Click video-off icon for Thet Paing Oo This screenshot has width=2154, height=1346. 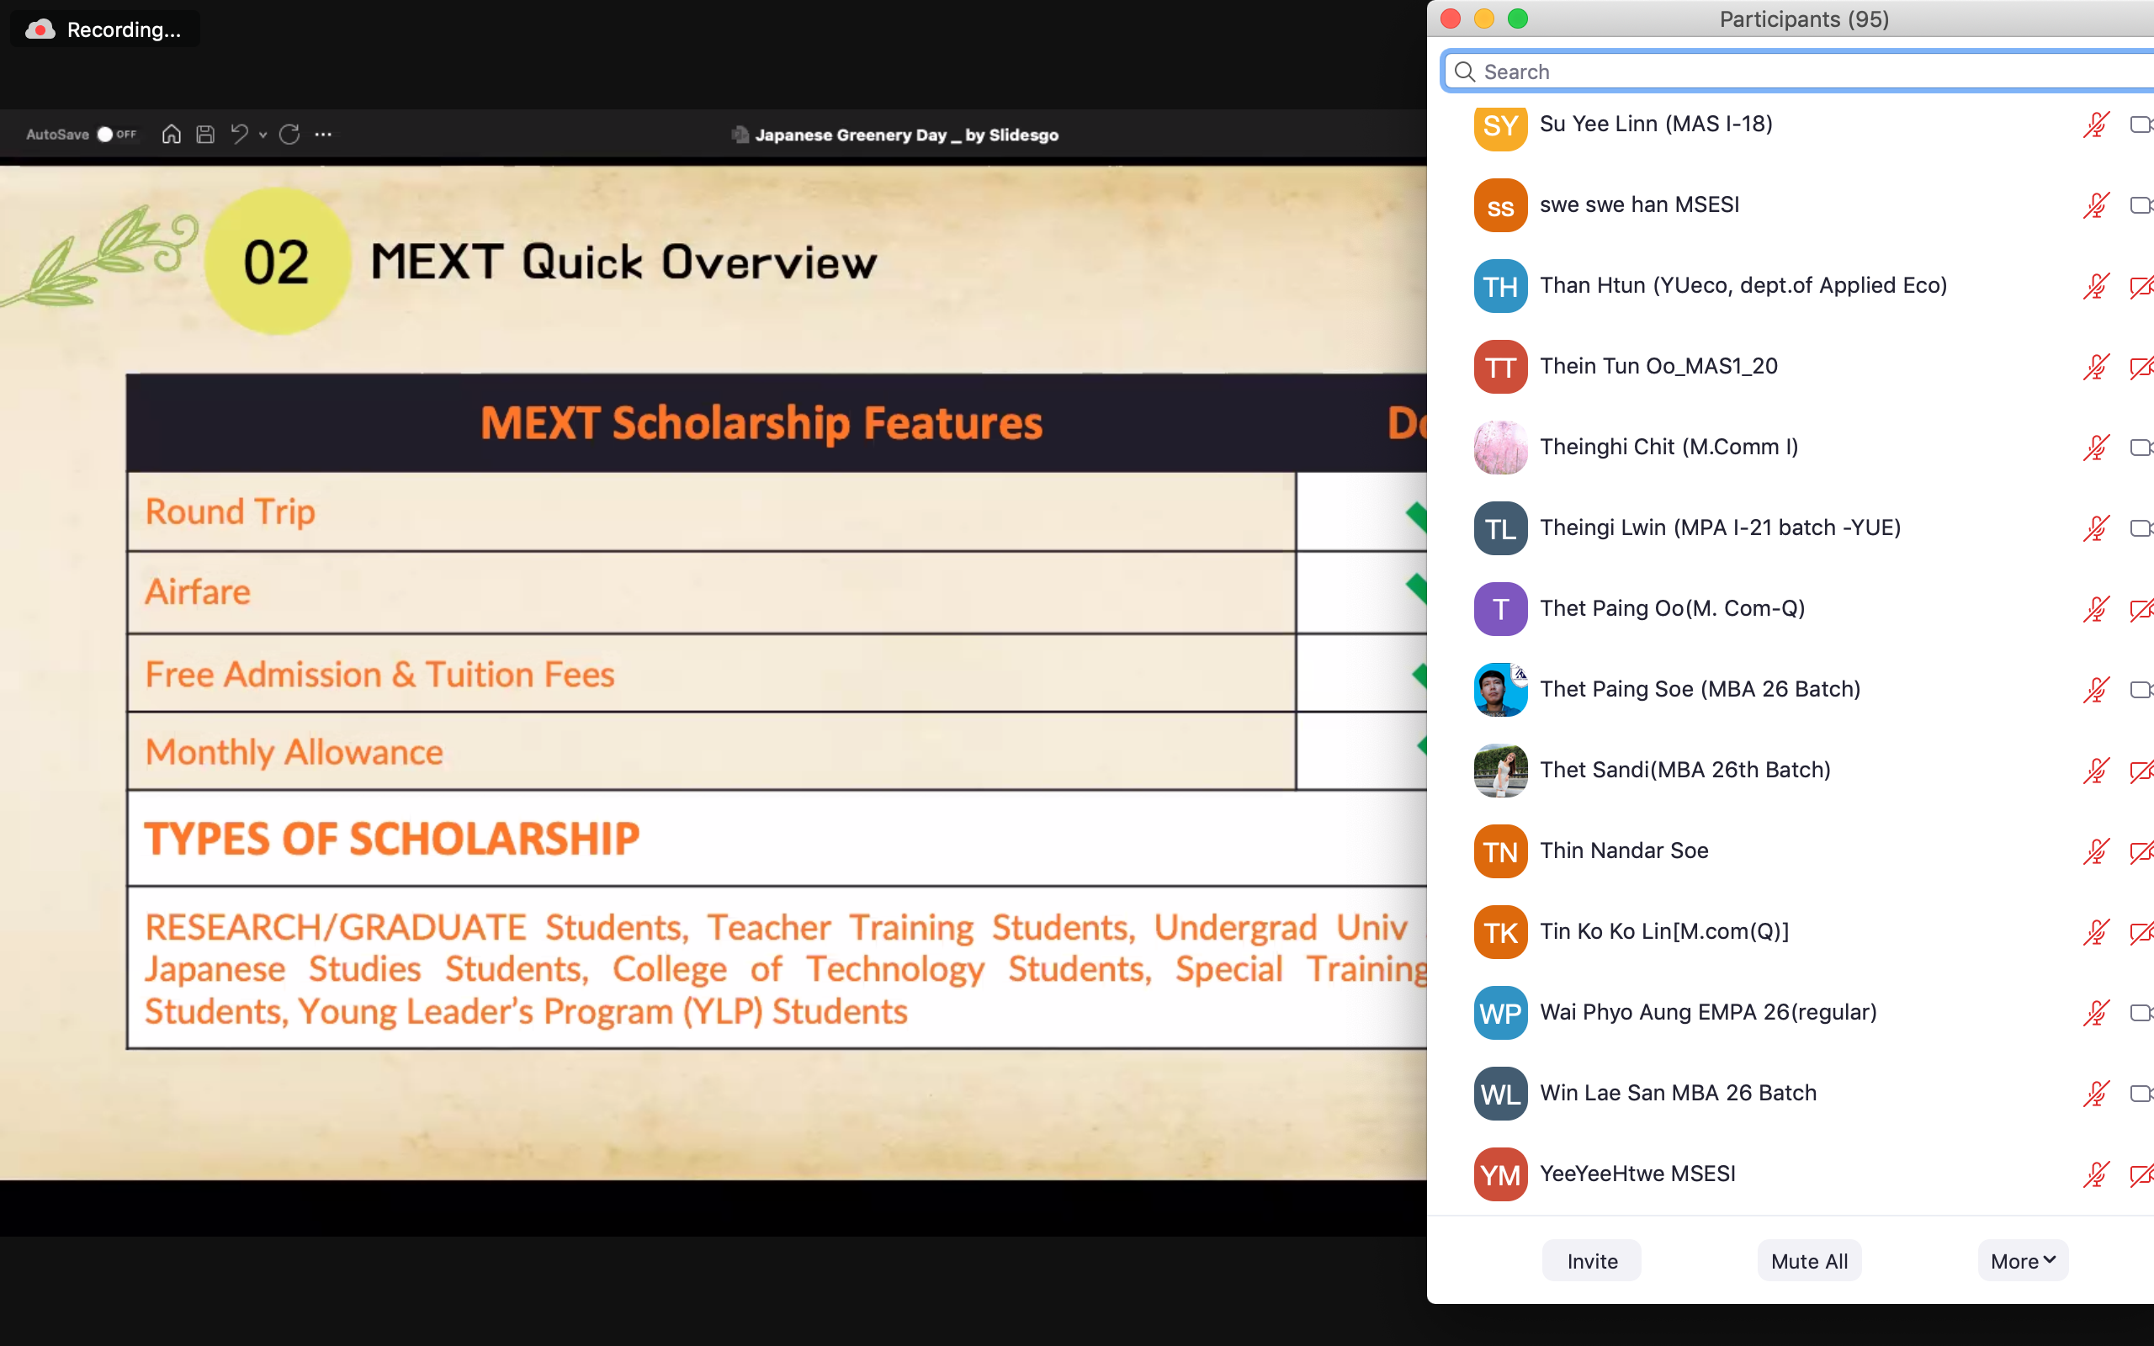click(2141, 609)
